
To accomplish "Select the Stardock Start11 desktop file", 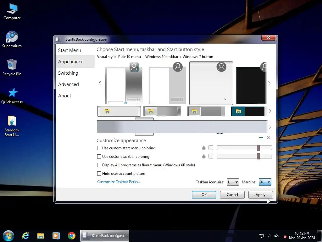I will (12, 126).
